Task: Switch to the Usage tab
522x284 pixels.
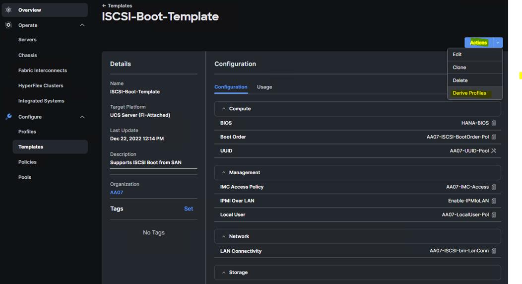Action: click(x=264, y=87)
